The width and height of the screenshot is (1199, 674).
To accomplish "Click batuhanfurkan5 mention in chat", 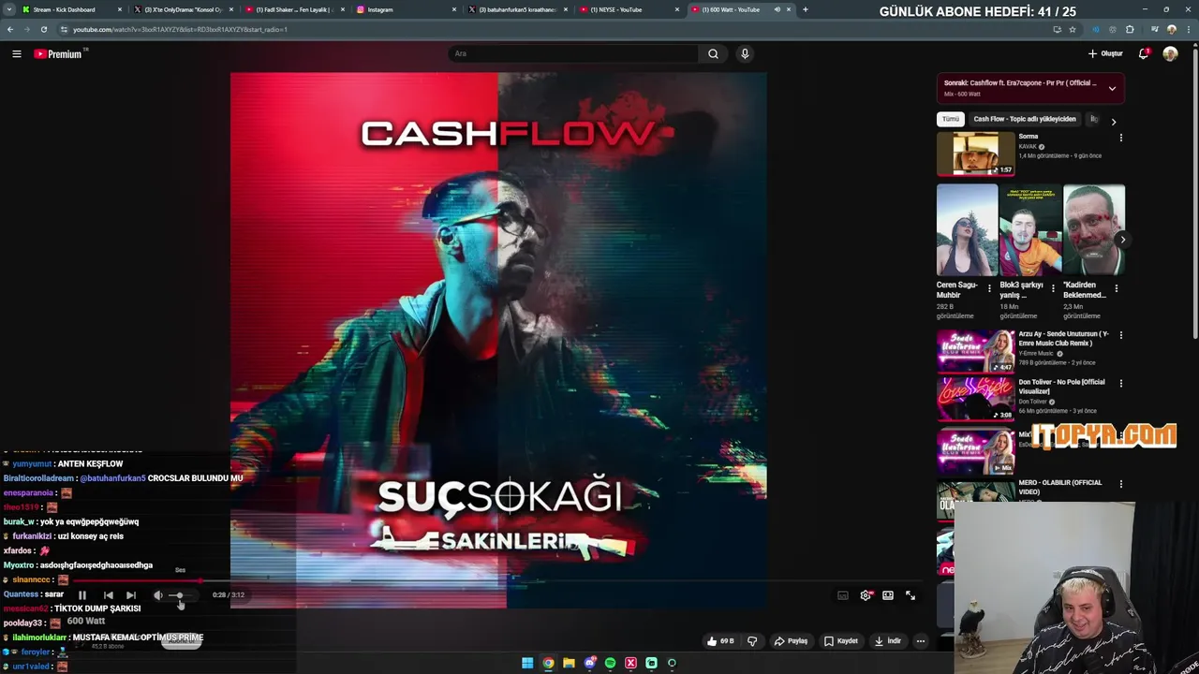I will (112, 478).
